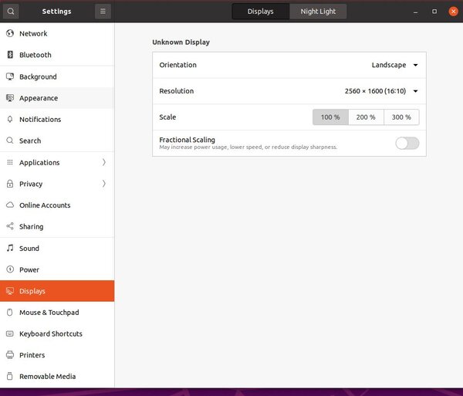This screenshot has width=463, height=396.
Task: Open Sharing settings label
Action: click(x=32, y=227)
